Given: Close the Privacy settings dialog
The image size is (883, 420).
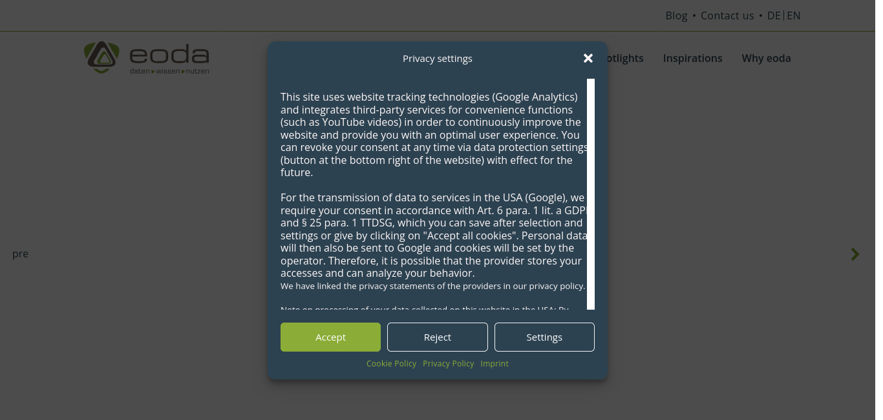Looking at the screenshot, I should coord(588,59).
